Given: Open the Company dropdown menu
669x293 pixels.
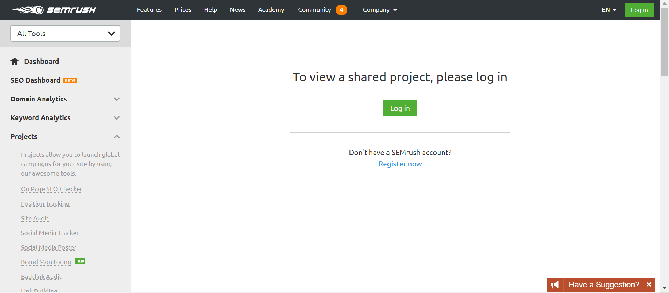Looking at the screenshot, I should tap(380, 10).
